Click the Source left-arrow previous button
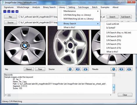The height and width of the screenshot is (105, 137). 86,69
